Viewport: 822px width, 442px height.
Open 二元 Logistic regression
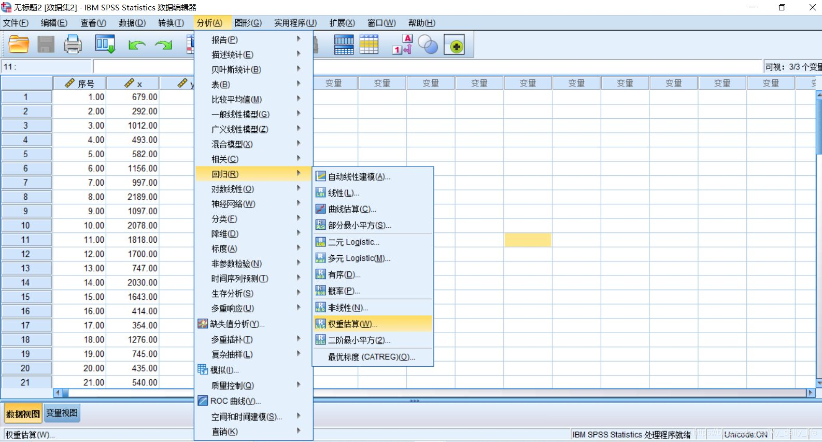373,242
